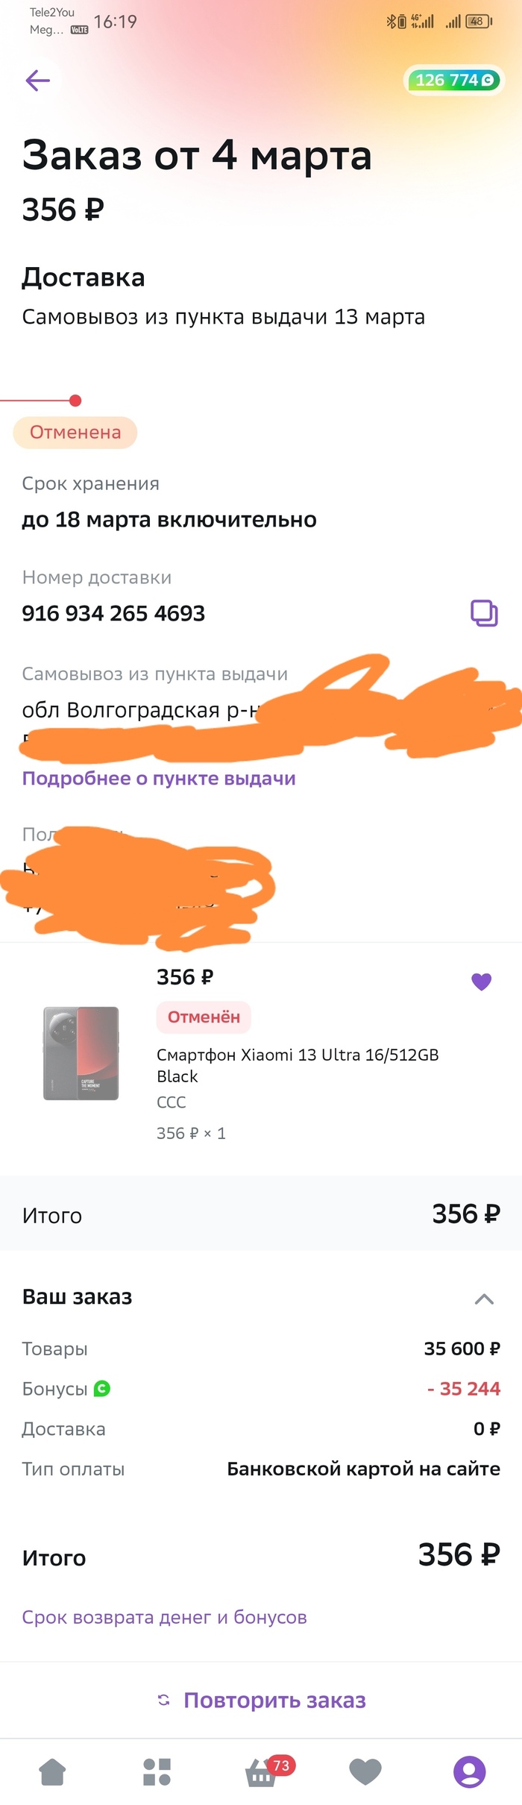The width and height of the screenshot is (522, 1805).
Task: Toggle favorite heart on Xiaomi 13 Ultra
Action: coord(482,982)
